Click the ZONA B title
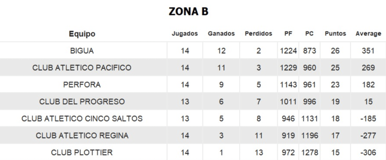This screenshot has width=386, height=160. pyautogui.click(x=188, y=12)
